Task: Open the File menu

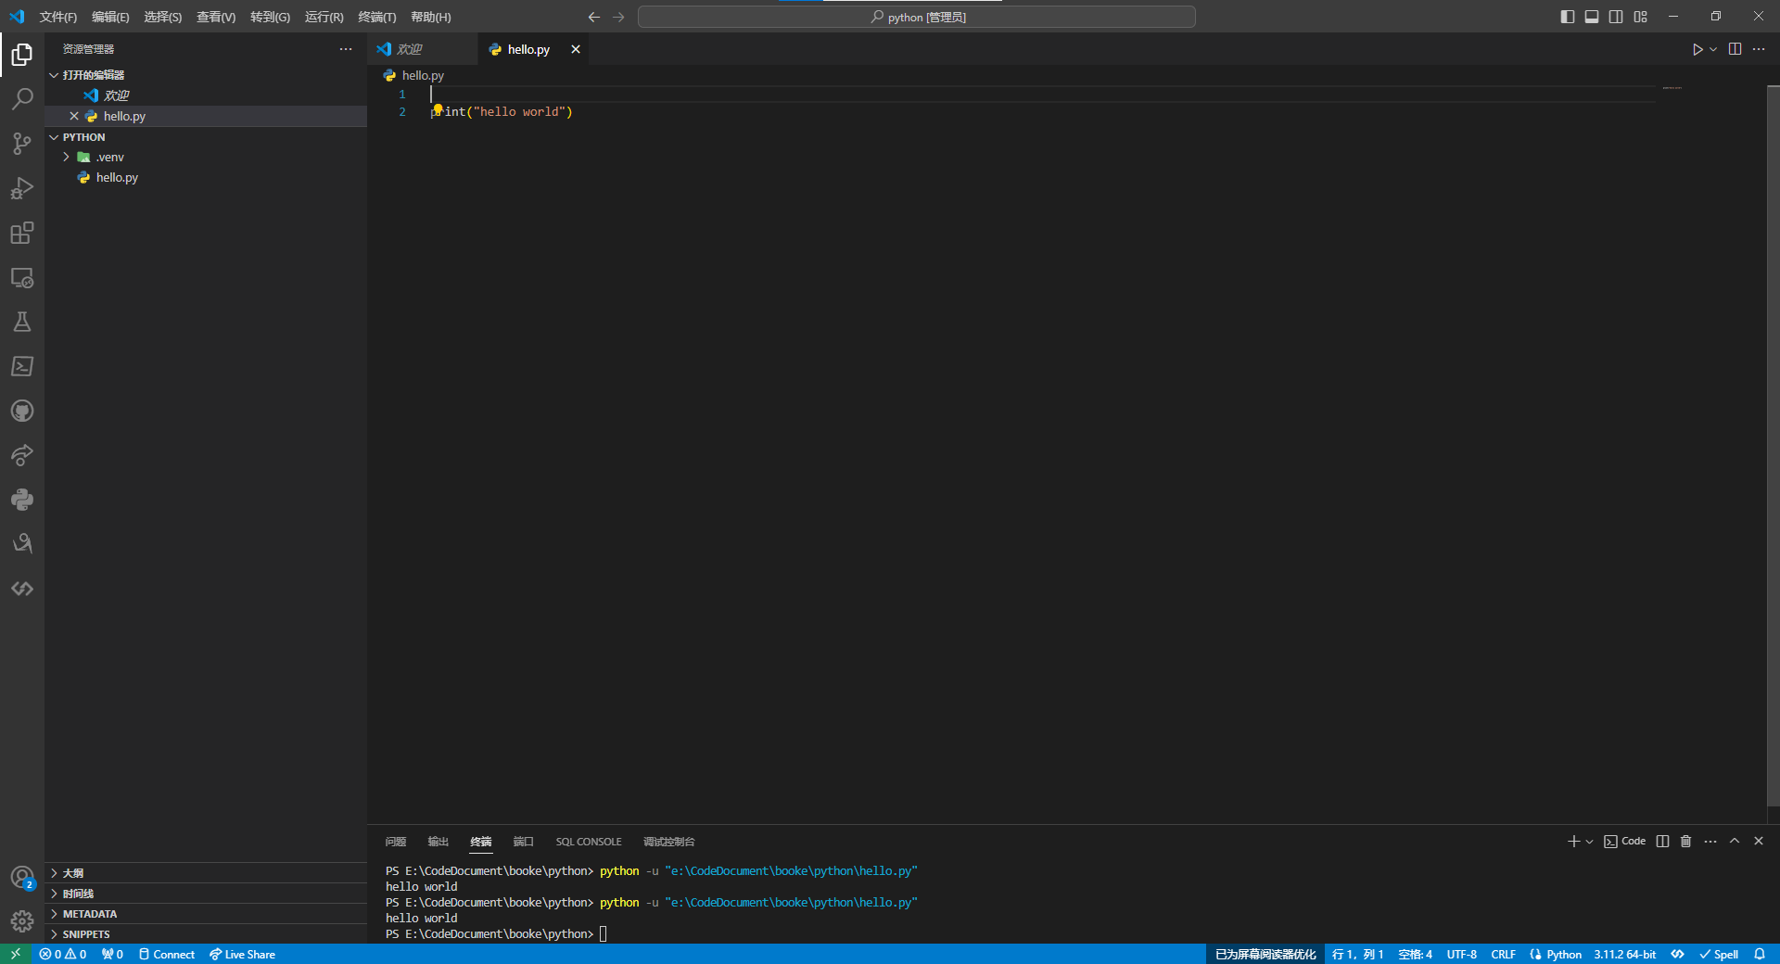Action: click(58, 17)
